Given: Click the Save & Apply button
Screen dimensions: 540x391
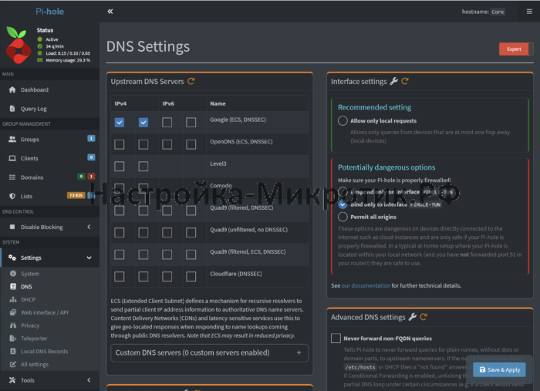Looking at the screenshot, I should (x=499, y=369).
